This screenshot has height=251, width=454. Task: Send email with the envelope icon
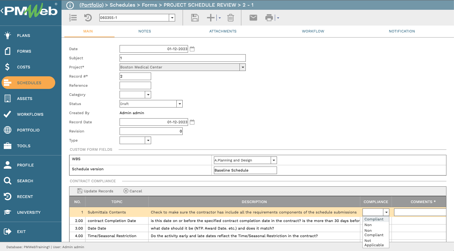point(253,18)
